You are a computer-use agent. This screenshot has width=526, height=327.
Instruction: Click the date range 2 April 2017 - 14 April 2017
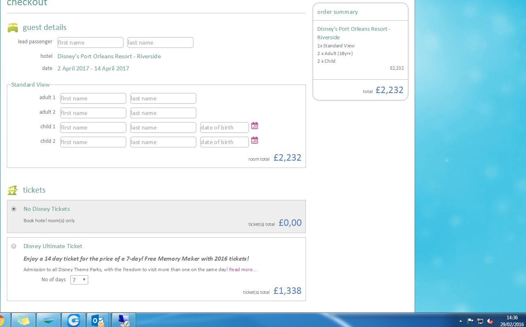tap(93, 68)
